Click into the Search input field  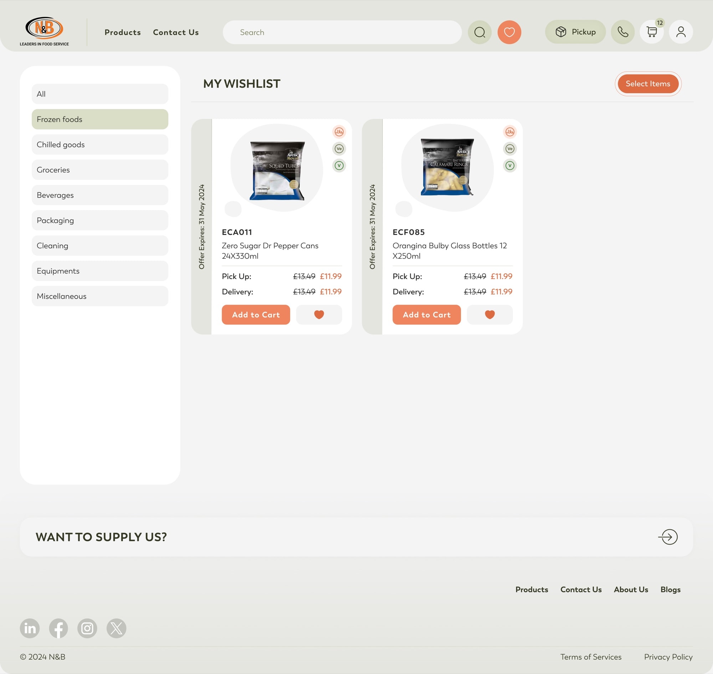[x=342, y=32]
